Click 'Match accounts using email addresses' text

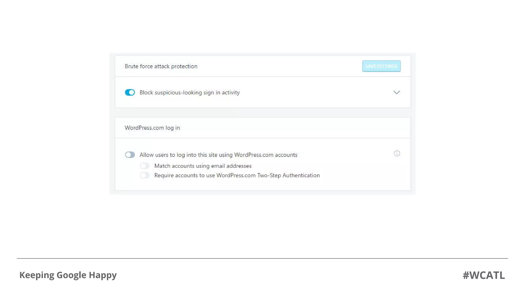coord(203,166)
